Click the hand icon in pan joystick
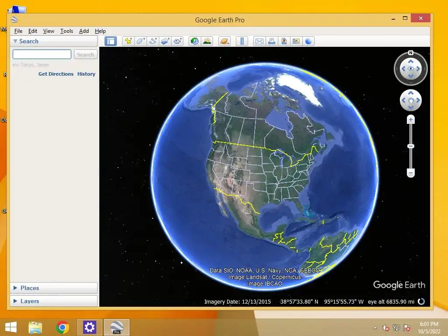 point(410,100)
